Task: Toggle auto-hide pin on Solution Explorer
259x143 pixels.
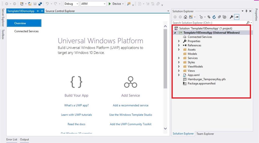Action: coord(246,11)
